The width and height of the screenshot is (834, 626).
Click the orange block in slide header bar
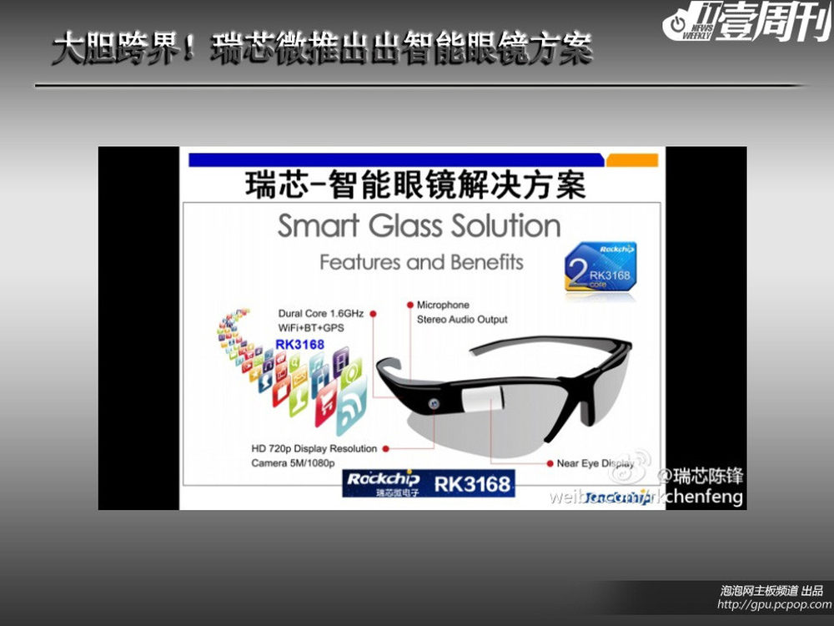coord(632,160)
